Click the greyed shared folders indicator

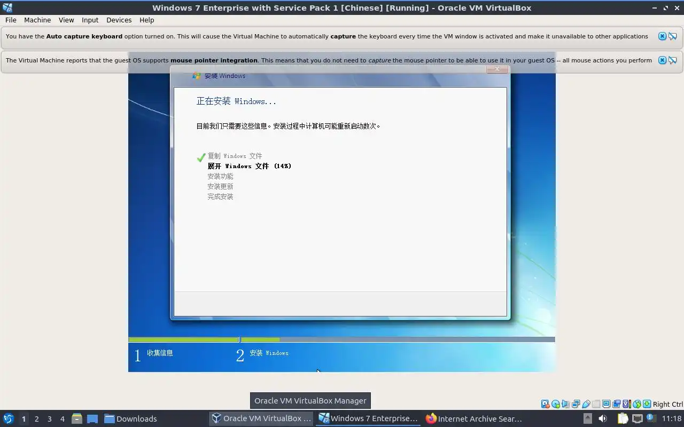[x=596, y=404]
